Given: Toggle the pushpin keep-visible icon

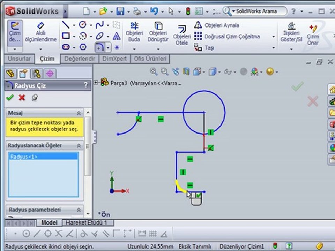Looking at the screenshot, I should (35, 98).
